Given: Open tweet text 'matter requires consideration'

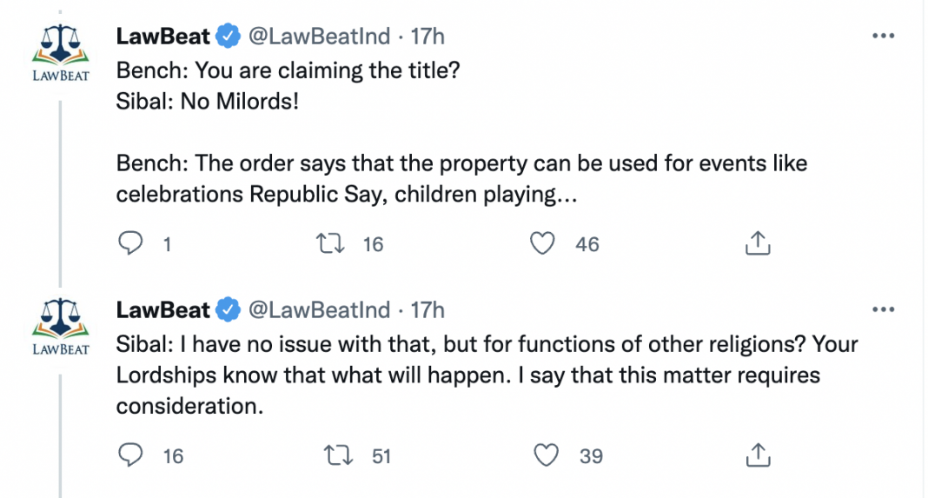Looking at the screenshot, I should pos(487,375).
